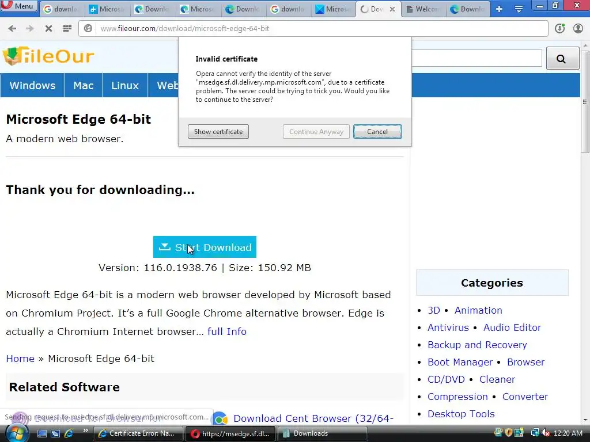Switch to the Microsoft tab with blue plus icon
The width and height of the screenshot is (590, 442).
point(108,9)
